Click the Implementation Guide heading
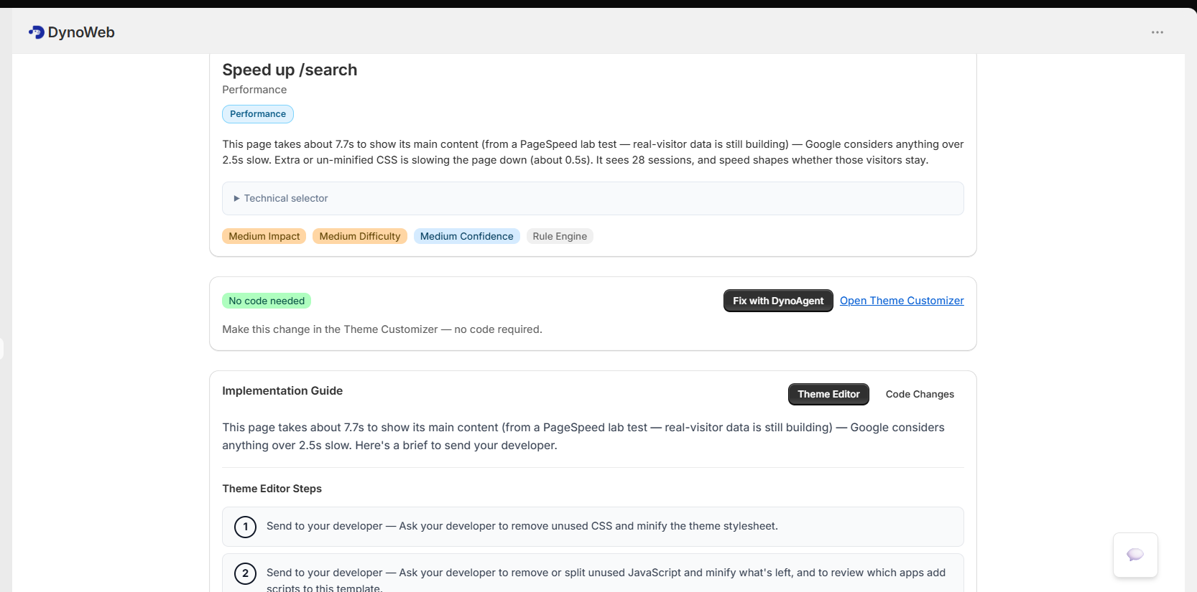Image resolution: width=1197 pixels, height=592 pixels. point(282,390)
